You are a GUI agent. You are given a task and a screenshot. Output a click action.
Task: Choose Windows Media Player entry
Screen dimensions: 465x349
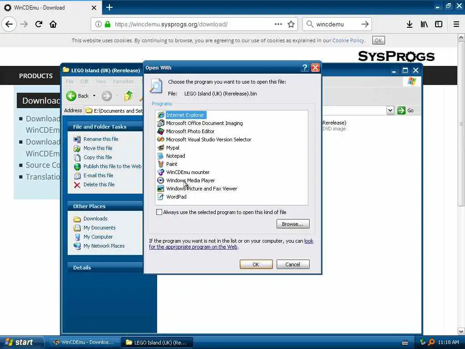pos(190,180)
